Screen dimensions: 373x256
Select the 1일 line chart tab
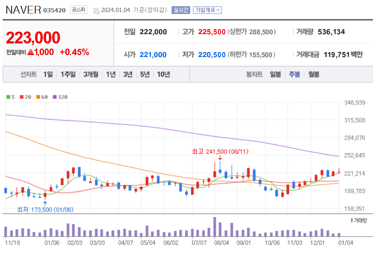coord(48,74)
